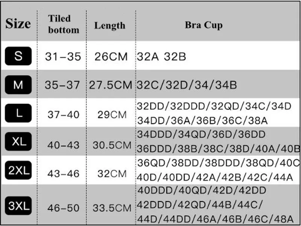Image resolution: width=301 pixels, height=226 pixels.
Task: Click the Size column header
Action: click(x=18, y=24)
